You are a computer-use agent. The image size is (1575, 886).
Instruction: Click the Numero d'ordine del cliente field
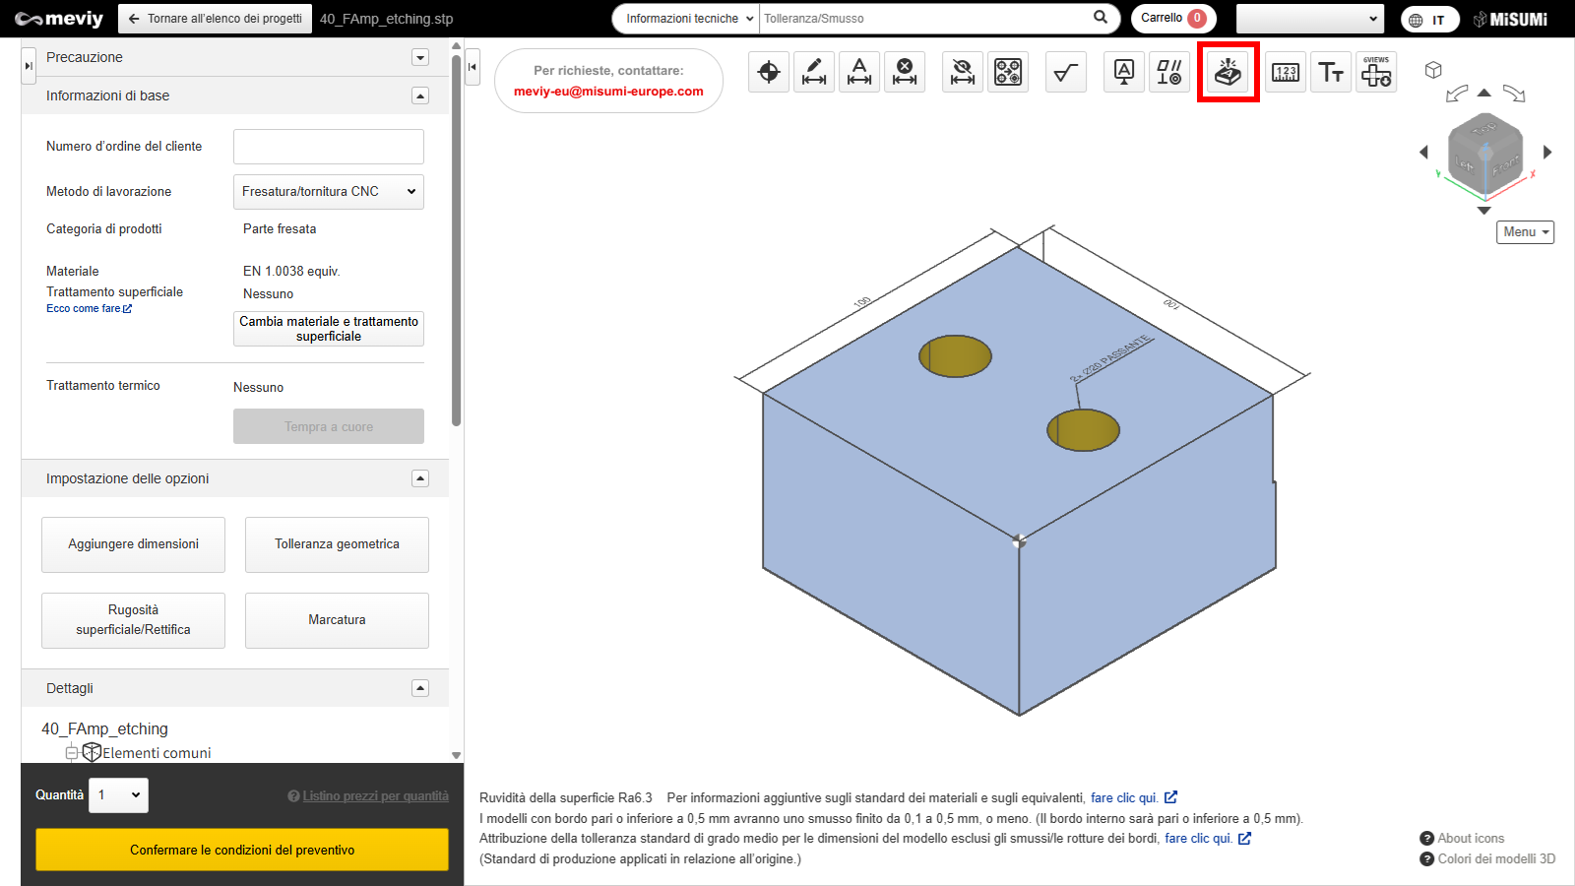point(328,147)
